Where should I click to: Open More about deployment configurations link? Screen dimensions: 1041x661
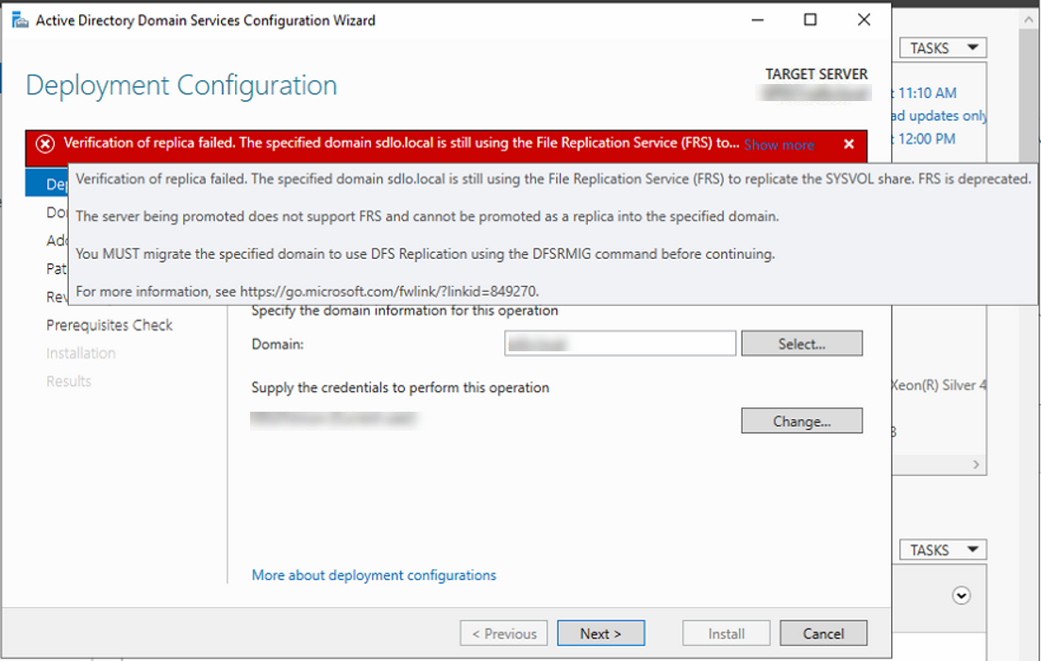(x=374, y=575)
